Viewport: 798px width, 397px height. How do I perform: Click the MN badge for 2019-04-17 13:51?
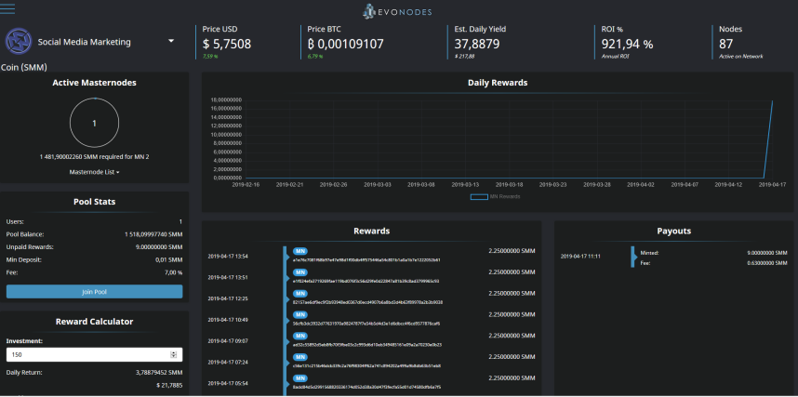click(300, 272)
